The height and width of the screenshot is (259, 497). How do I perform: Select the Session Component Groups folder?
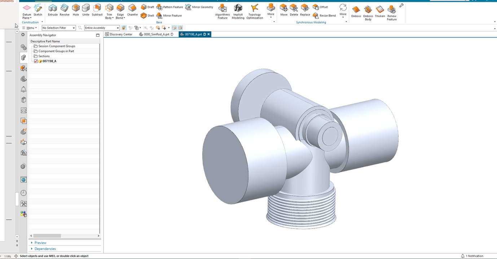(x=57, y=46)
